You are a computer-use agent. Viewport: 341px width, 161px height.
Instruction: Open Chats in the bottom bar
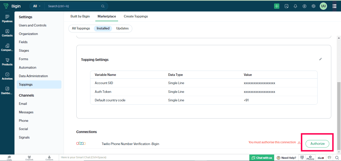point(9,158)
